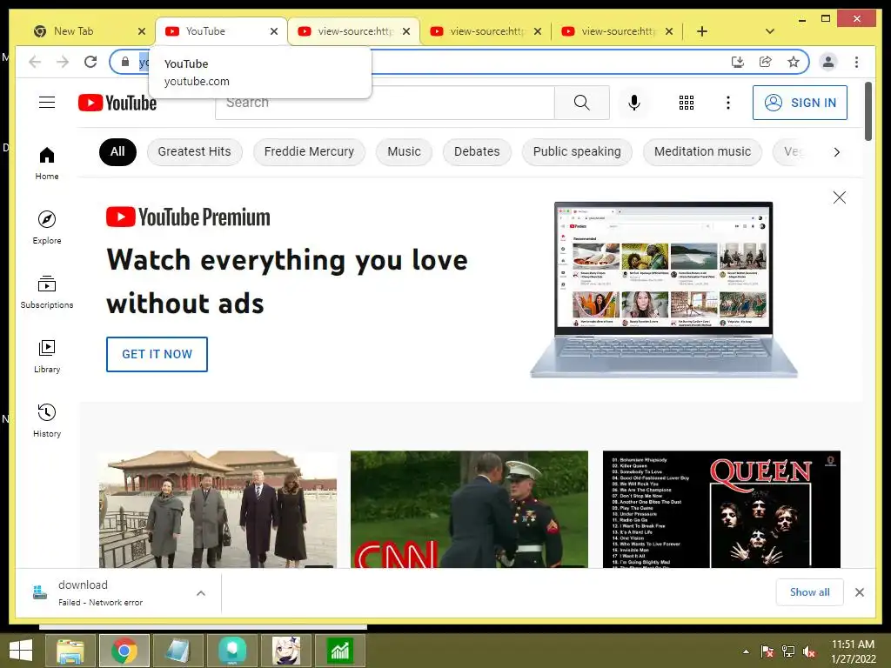891x668 pixels.
Task: Open the YouTube hamburger guide menu
Action: [47, 103]
